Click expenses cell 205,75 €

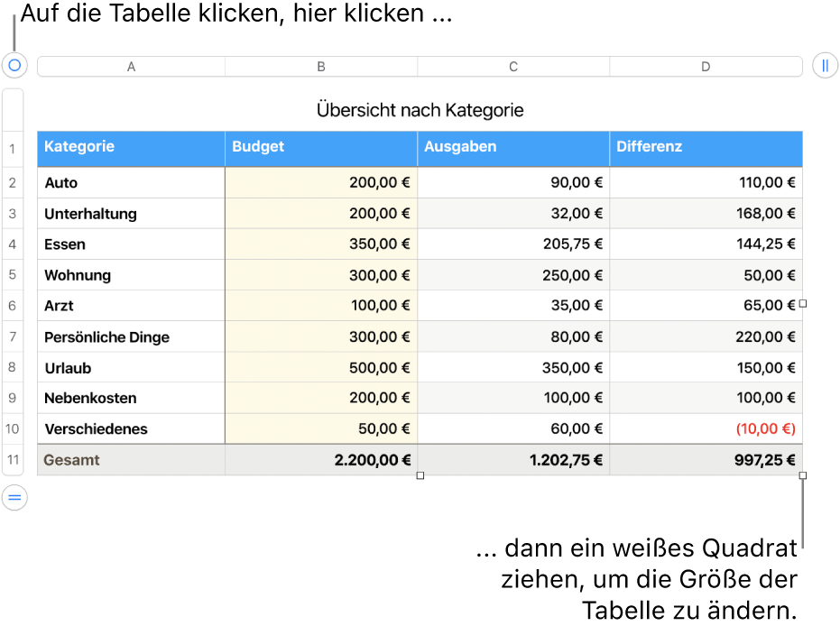[x=513, y=244]
